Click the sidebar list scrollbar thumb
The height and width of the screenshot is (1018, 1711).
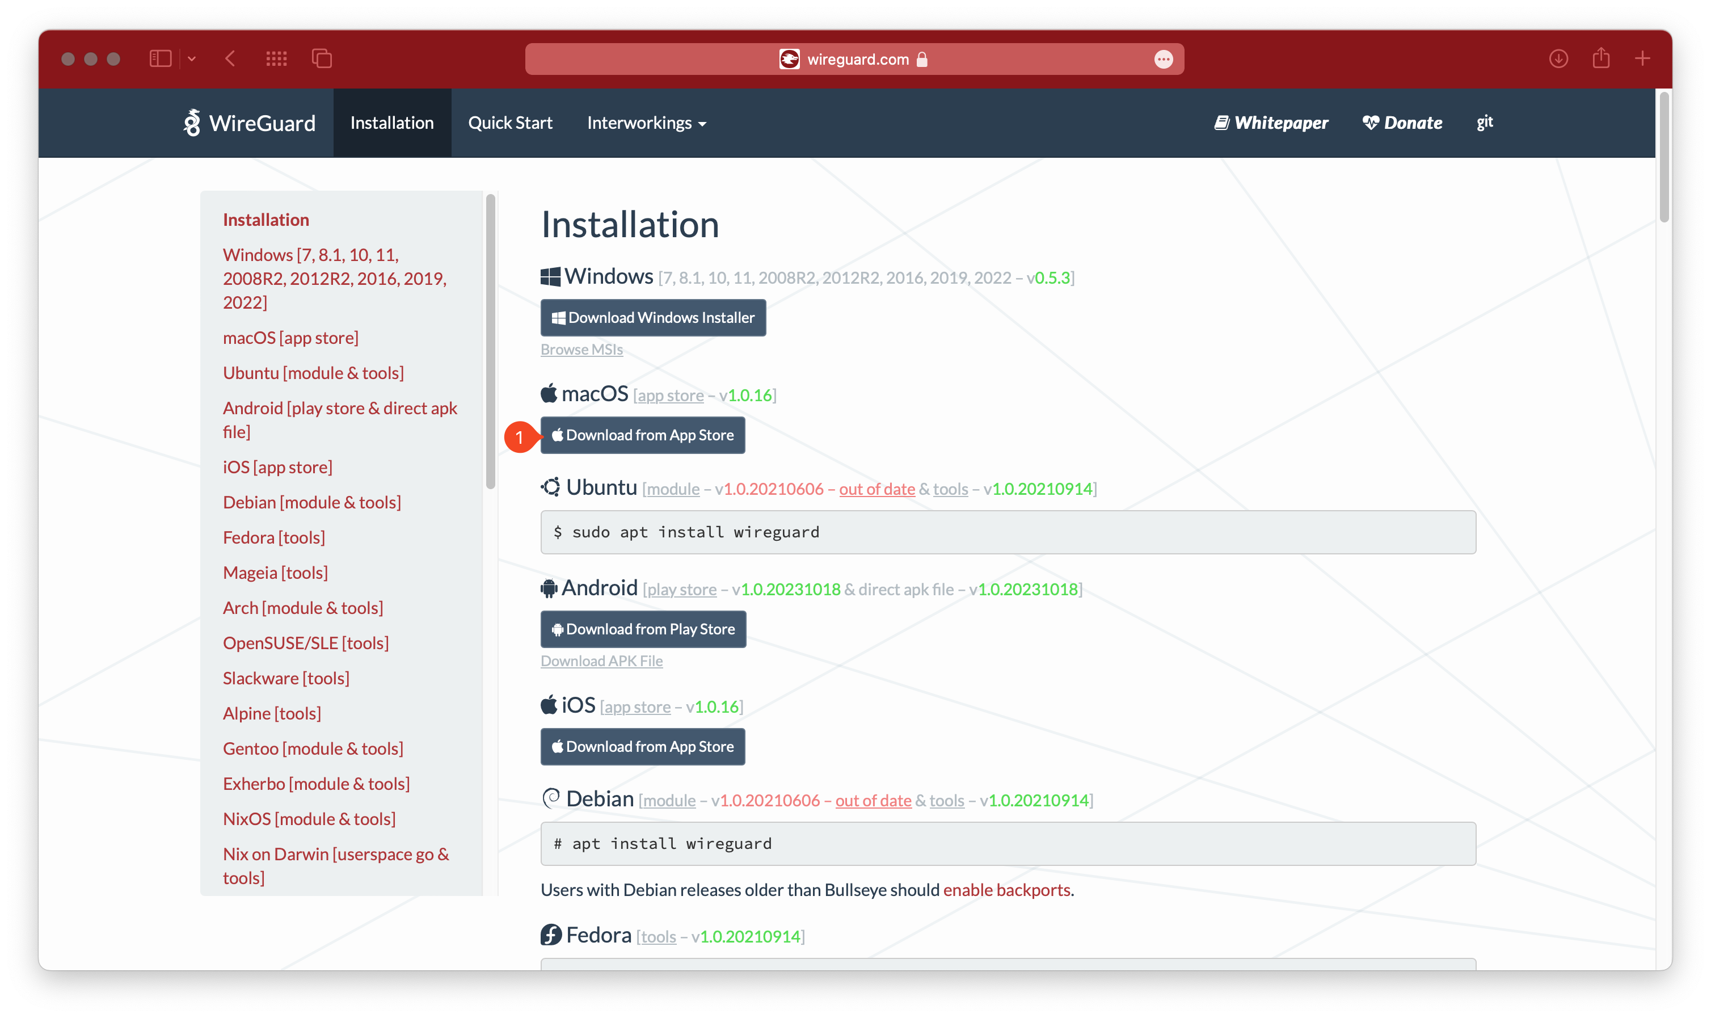[x=490, y=342]
